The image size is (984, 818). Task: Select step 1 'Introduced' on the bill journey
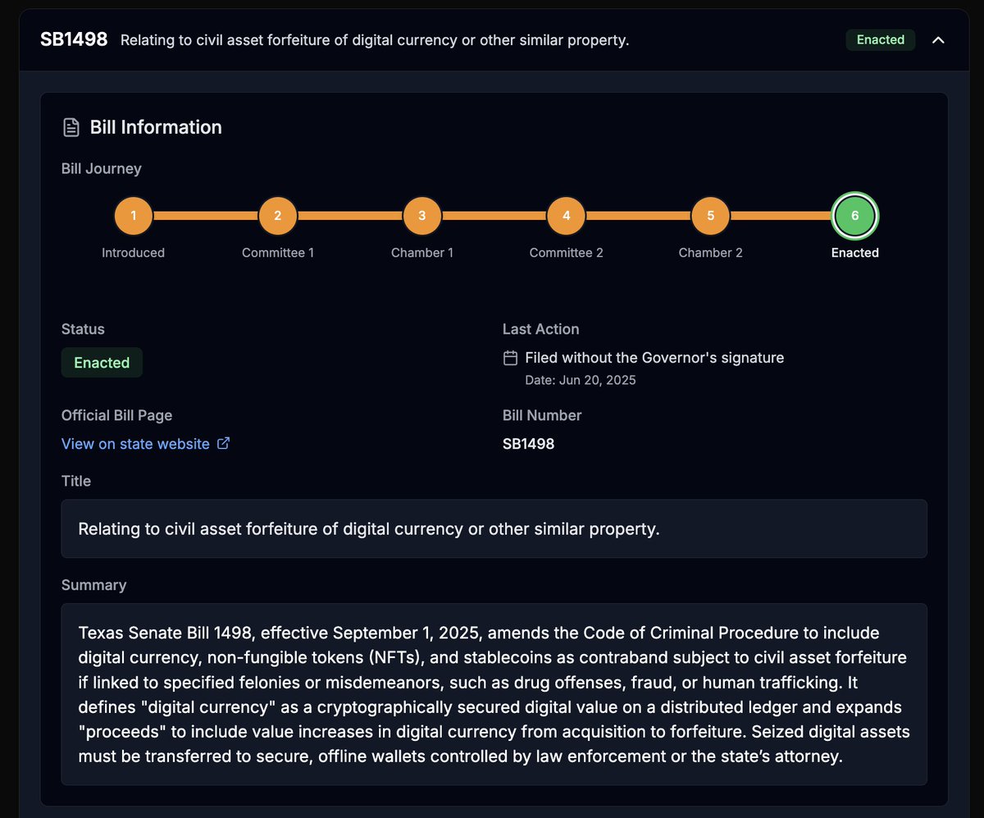tap(133, 216)
